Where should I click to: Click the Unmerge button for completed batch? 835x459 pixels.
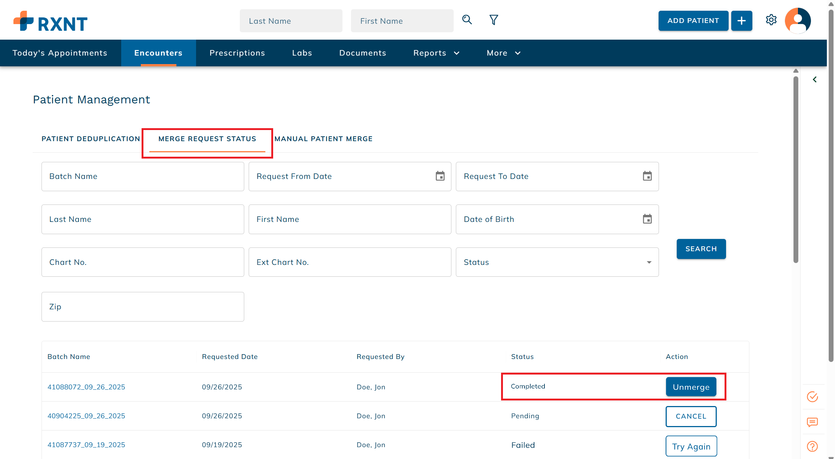[x=691, y=387]
